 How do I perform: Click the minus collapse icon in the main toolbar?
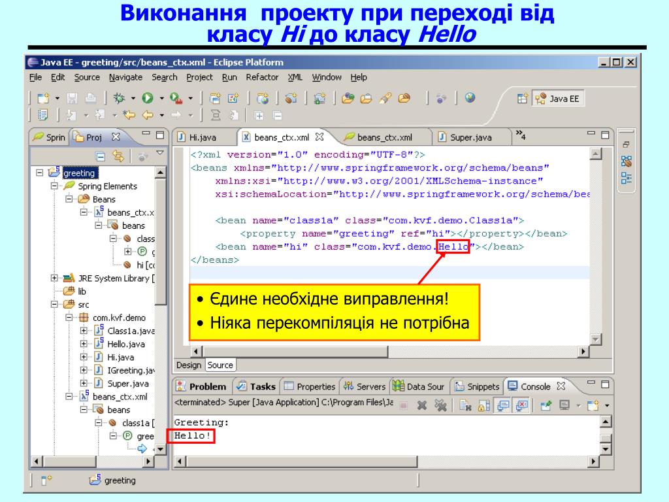(x=277, y=115)
